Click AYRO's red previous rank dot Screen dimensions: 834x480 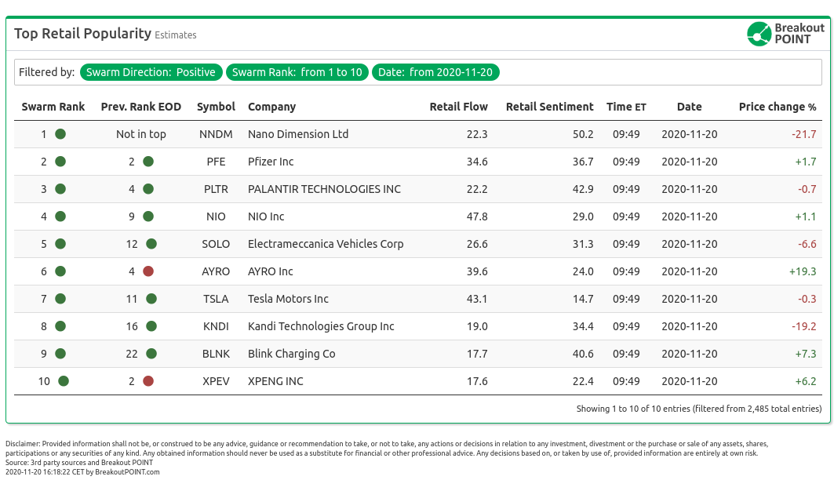(148, 271)
